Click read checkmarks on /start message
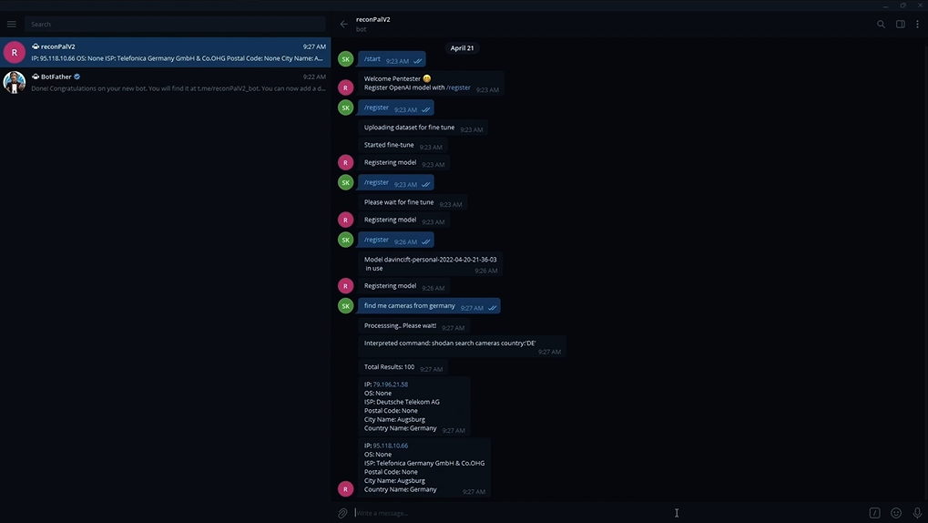 tap(418, 61)
